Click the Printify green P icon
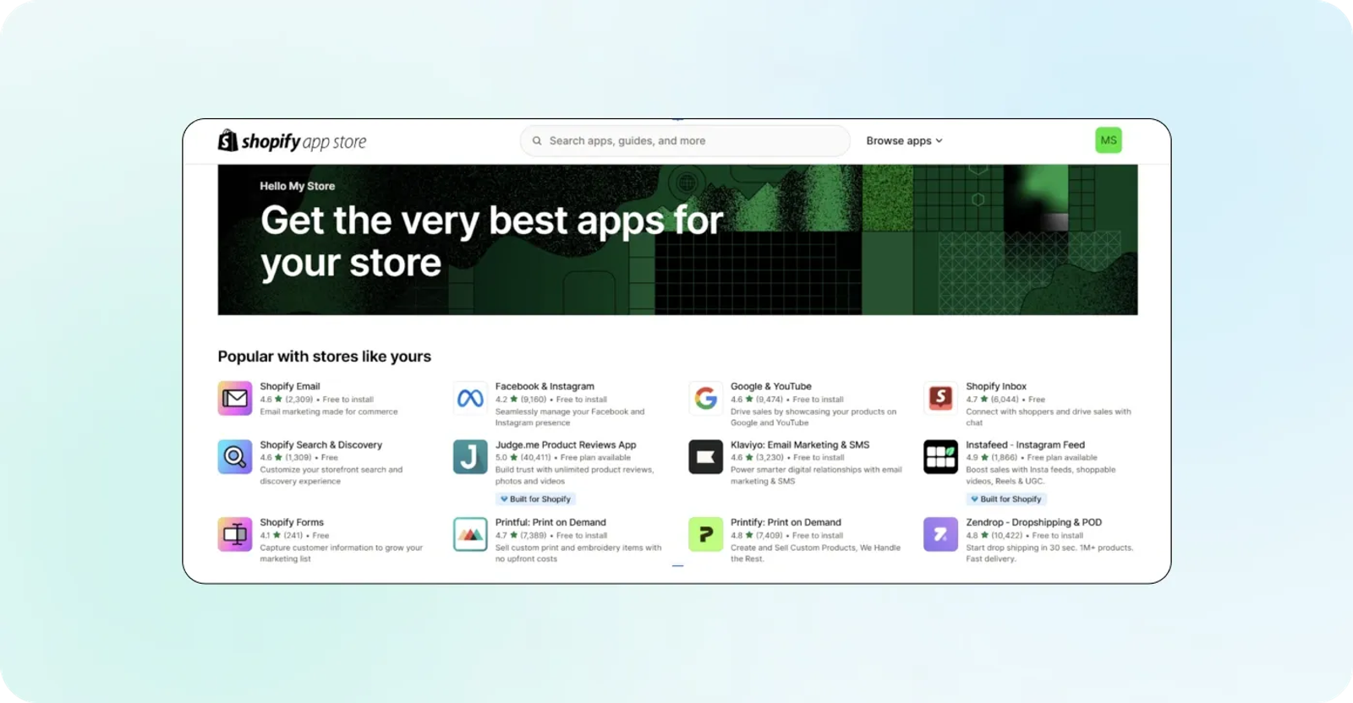This screenshot has width=1353, height=703. (705, 535)
